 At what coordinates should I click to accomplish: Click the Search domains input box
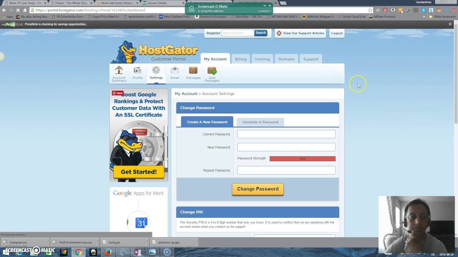[238, 33]
